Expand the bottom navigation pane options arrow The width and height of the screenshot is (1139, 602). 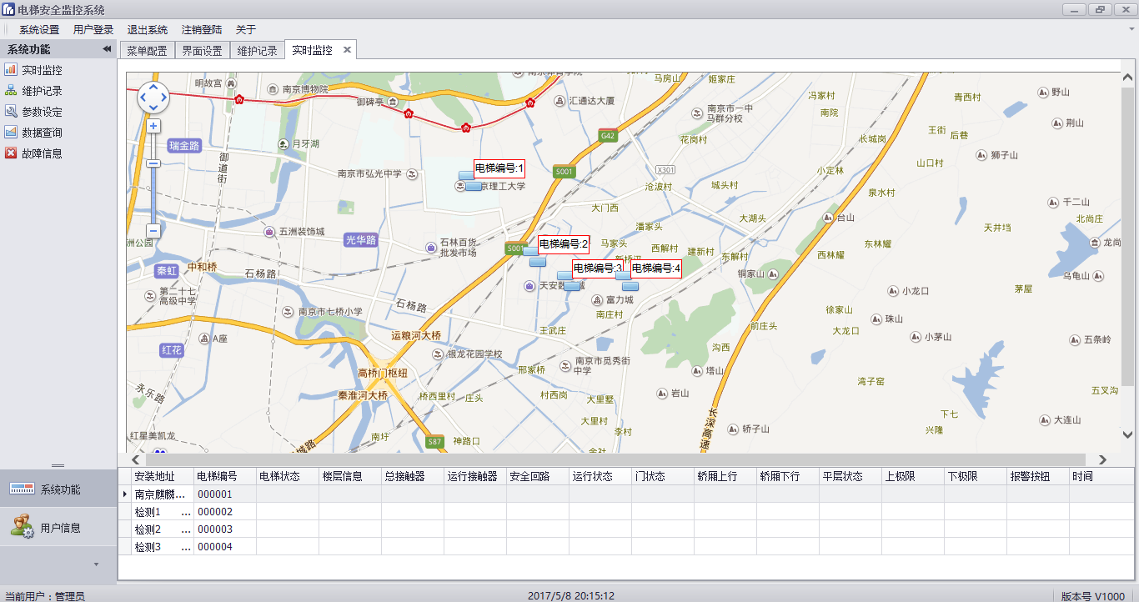tap(96, 564)
